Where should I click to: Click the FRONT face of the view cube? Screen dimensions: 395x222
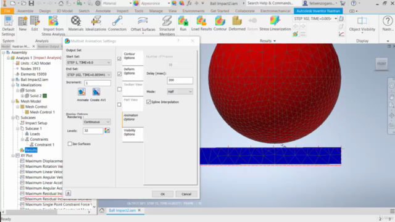tap(381, 64)
